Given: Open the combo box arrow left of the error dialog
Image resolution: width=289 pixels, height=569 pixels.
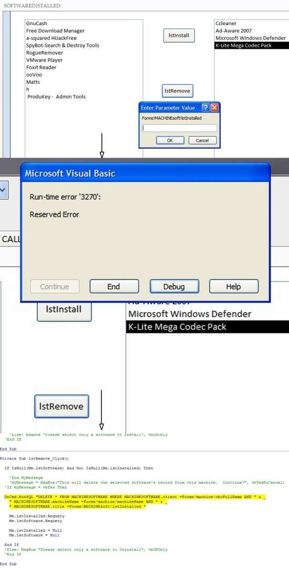Looking at the screenshot, I should point(3,190).
